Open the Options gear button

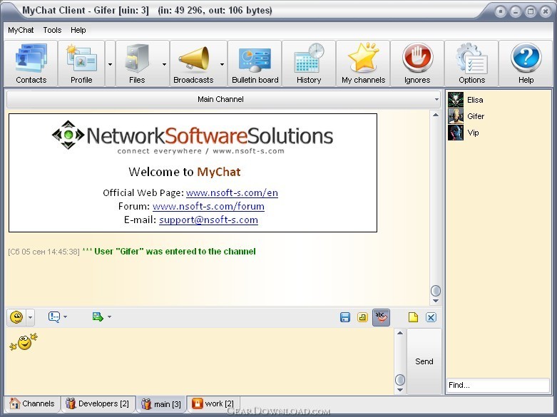click(x=471, y=63)
